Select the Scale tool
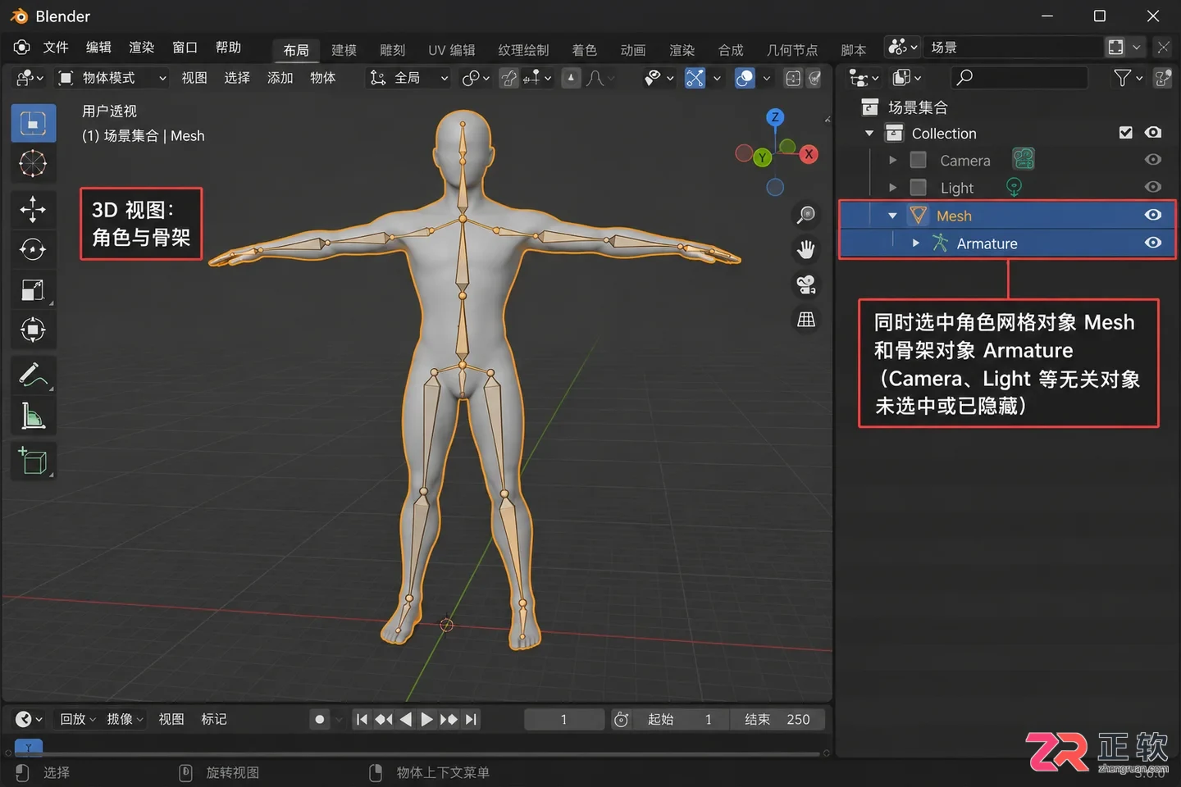The height and width of the screenshot is (787, 1181). [x=33, y=289]
